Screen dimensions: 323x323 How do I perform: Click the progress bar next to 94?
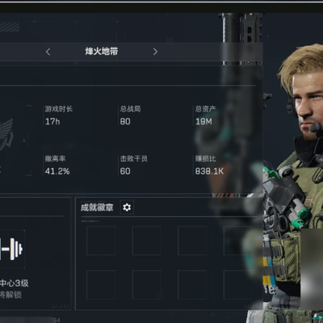(x=26, y=320)
